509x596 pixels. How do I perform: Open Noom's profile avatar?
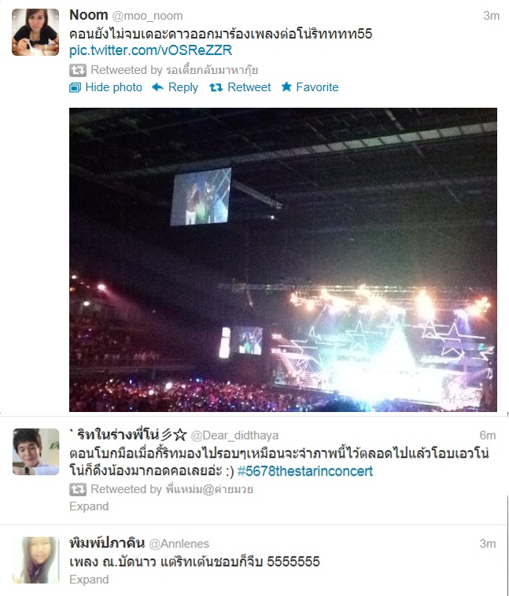[x=35, y=32]
